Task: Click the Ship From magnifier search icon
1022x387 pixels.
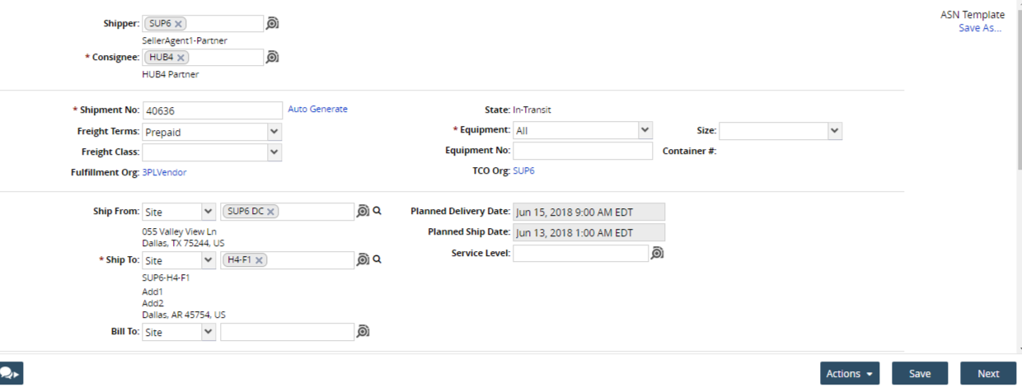Action: [x=377, y=211]
